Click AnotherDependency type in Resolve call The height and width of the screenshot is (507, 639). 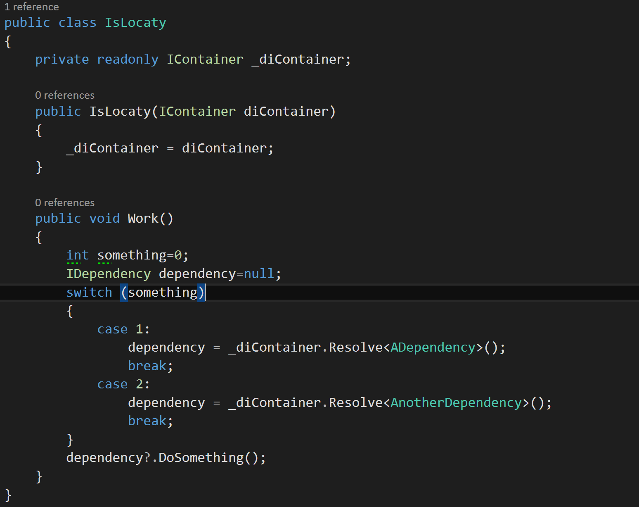click(456, 403)
